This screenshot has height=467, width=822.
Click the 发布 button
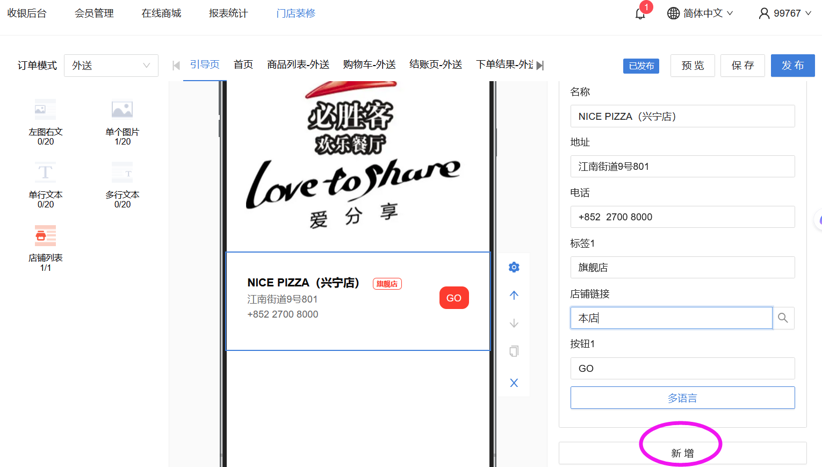point(793,66)
